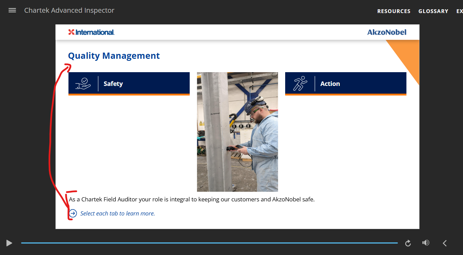Screen dimensions: 463x255
Task: Click 'Select each tab to learn more' text
Action: tap(118, 213)
